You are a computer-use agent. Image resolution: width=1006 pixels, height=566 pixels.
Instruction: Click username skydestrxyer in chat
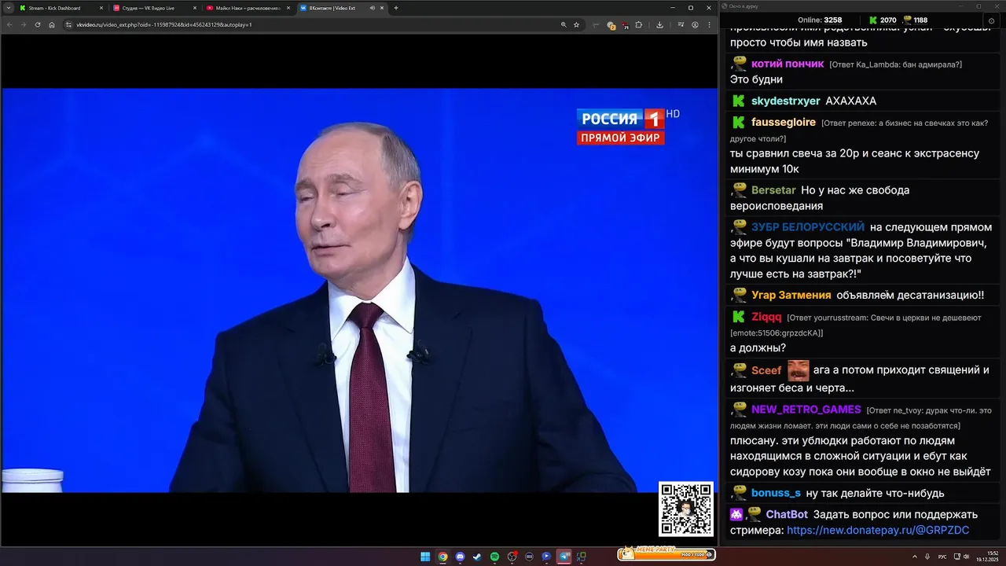coord(786,101)
